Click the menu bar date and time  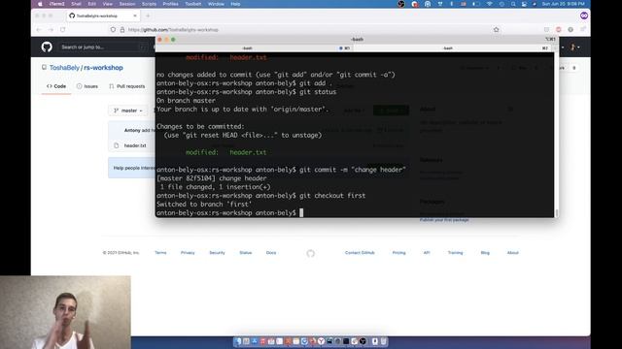(x=564, y=4)
